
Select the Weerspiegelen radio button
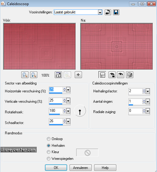pyautogui.click(x=49, y=159)
